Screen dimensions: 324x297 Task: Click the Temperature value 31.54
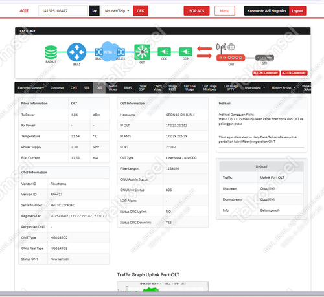coord(75,136)
